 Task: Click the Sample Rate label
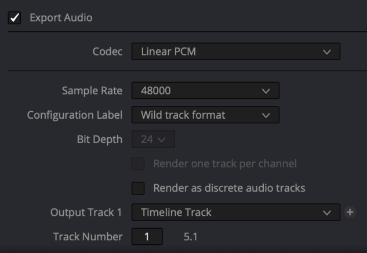click(92, 91)
